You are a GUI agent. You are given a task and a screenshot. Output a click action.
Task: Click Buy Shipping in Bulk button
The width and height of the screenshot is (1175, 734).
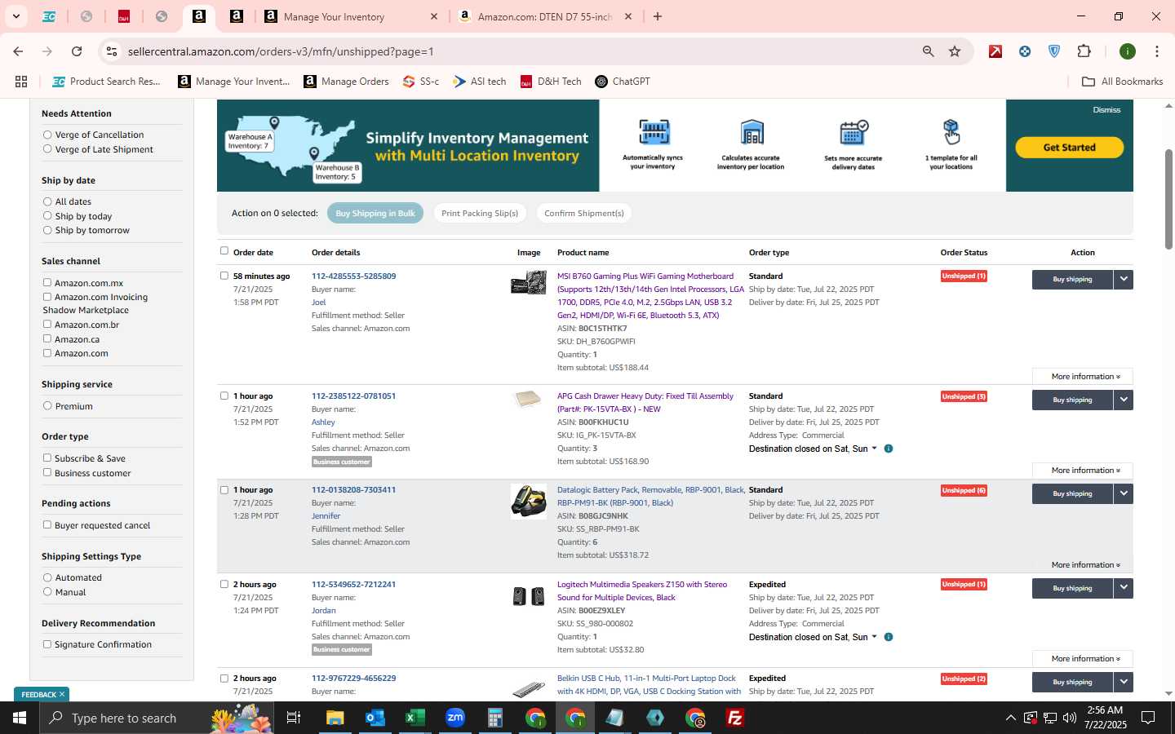pos(375,214)
